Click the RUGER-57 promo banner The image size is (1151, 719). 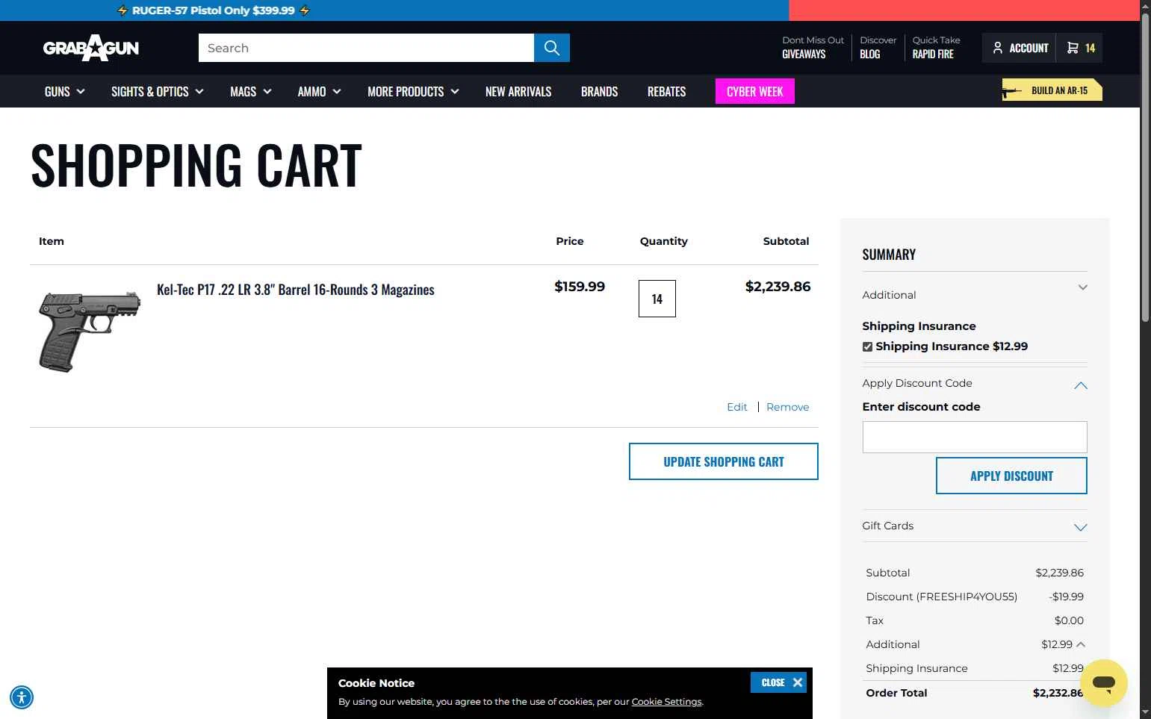[x=214, y=10]
